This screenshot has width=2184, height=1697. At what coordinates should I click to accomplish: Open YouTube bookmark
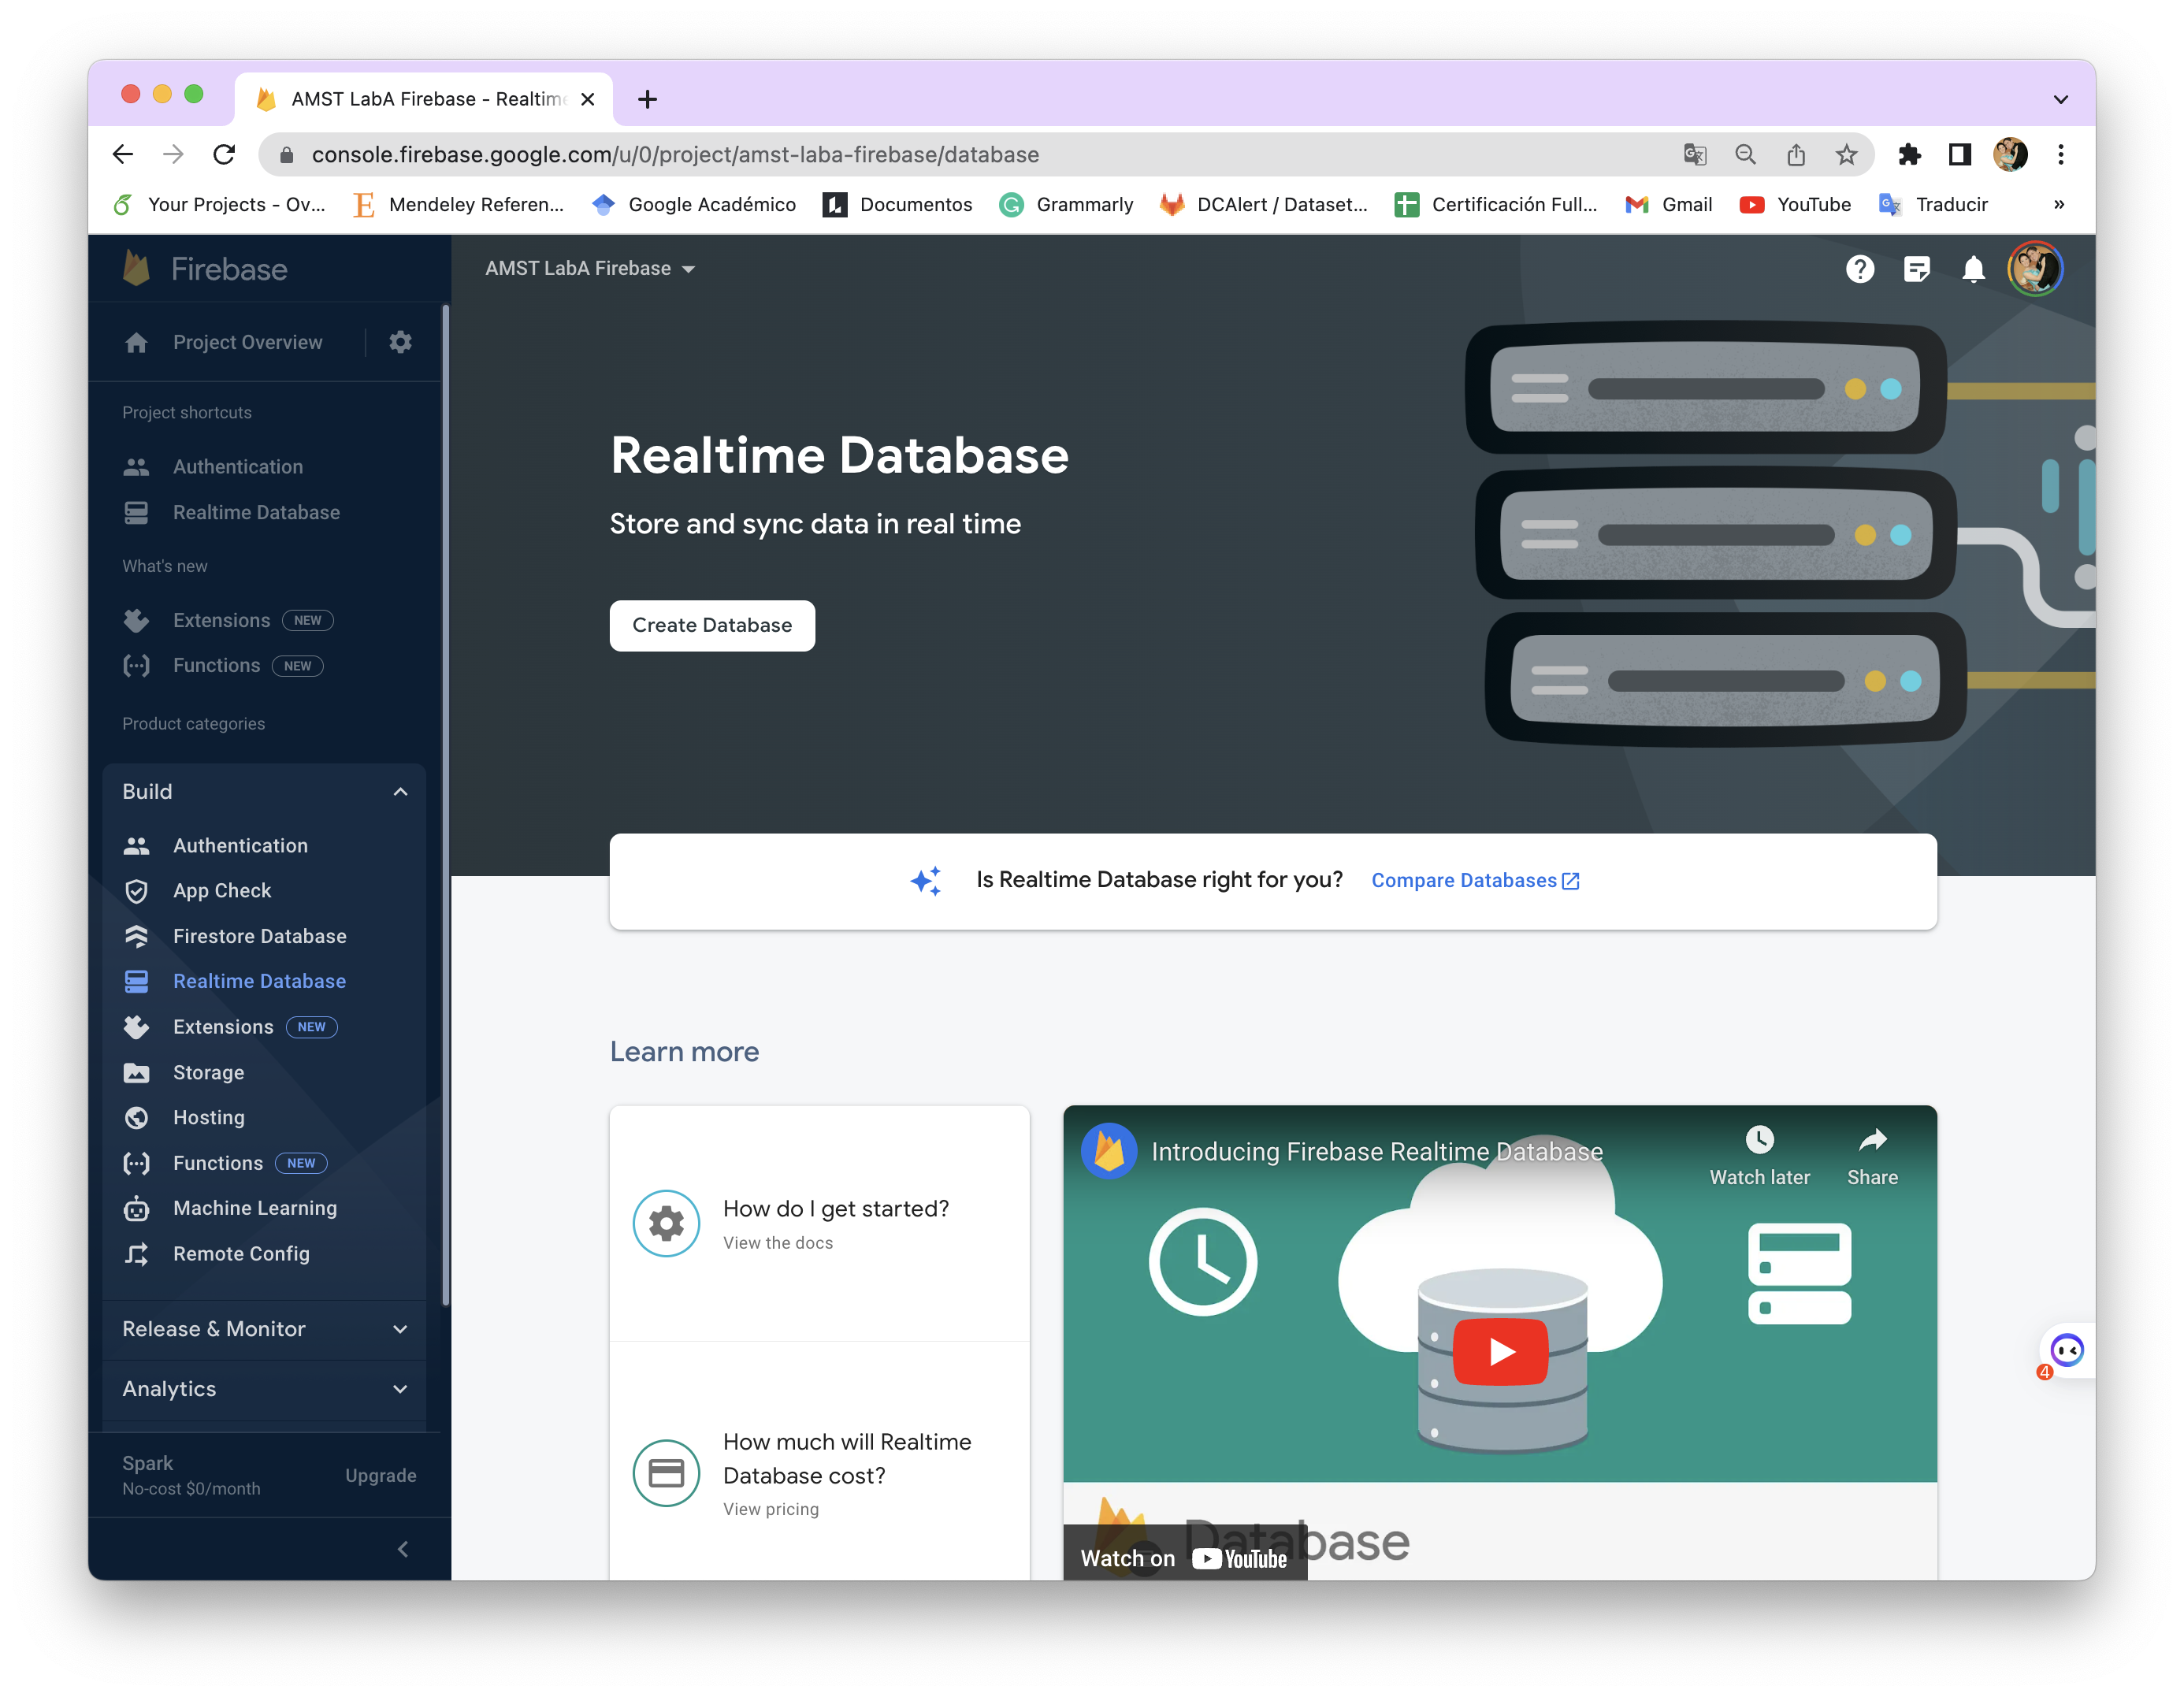pyautogui.click(x=1794, y=204)
